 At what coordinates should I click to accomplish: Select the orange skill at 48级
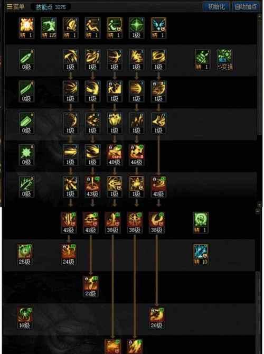[x=115, y=155]
